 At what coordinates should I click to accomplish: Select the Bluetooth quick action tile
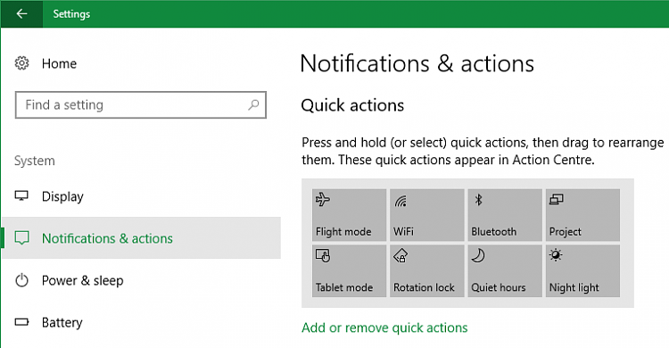click(x=505, y=215)
